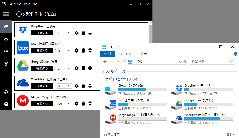Reorder the Mega entry with its up-down arrows
This screenshot has height=138, width=239.
[90, 104]
